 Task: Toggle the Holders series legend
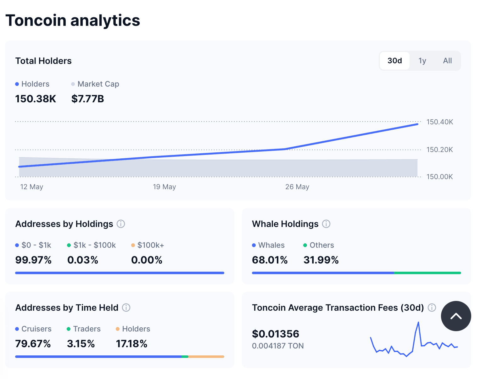coord(32,84)
